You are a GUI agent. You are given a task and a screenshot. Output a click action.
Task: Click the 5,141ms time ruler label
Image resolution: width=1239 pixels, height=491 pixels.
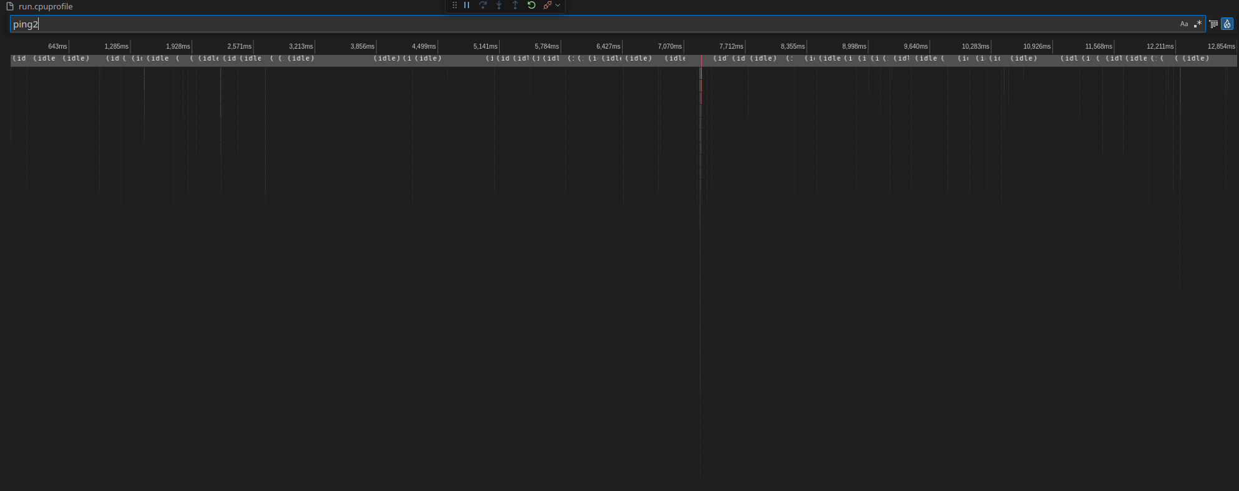point(485,47)
